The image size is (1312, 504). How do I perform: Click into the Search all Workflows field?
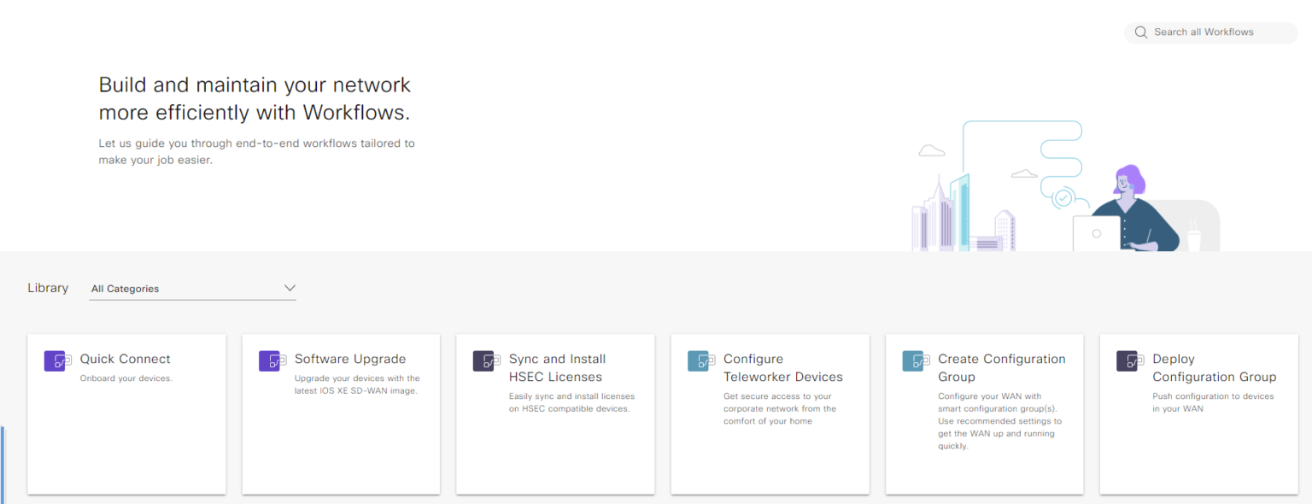point(1213,32)
